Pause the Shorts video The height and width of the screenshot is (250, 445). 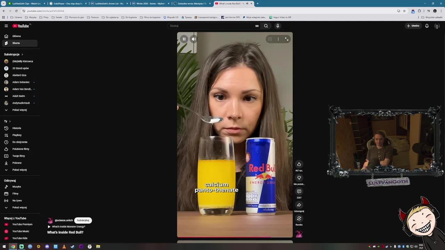(184, 39)
